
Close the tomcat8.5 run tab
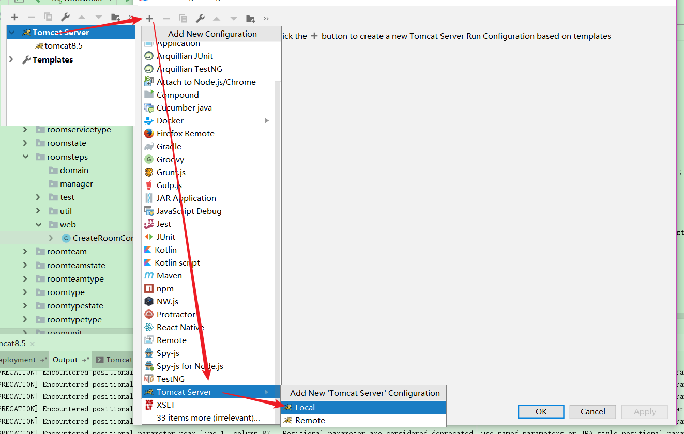[32, 344]
